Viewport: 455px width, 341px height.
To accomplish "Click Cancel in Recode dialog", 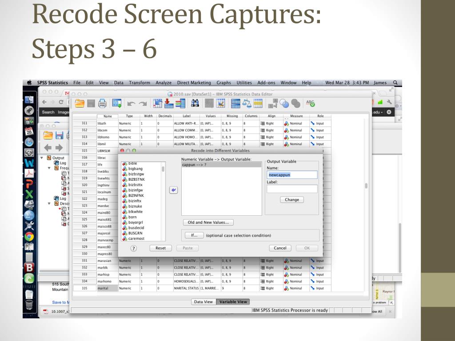I will 280,248.
